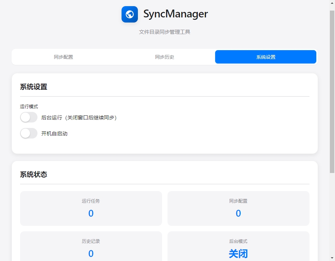
Task: Open the 同步历史 history tab
Action: [x=164, y=57]
